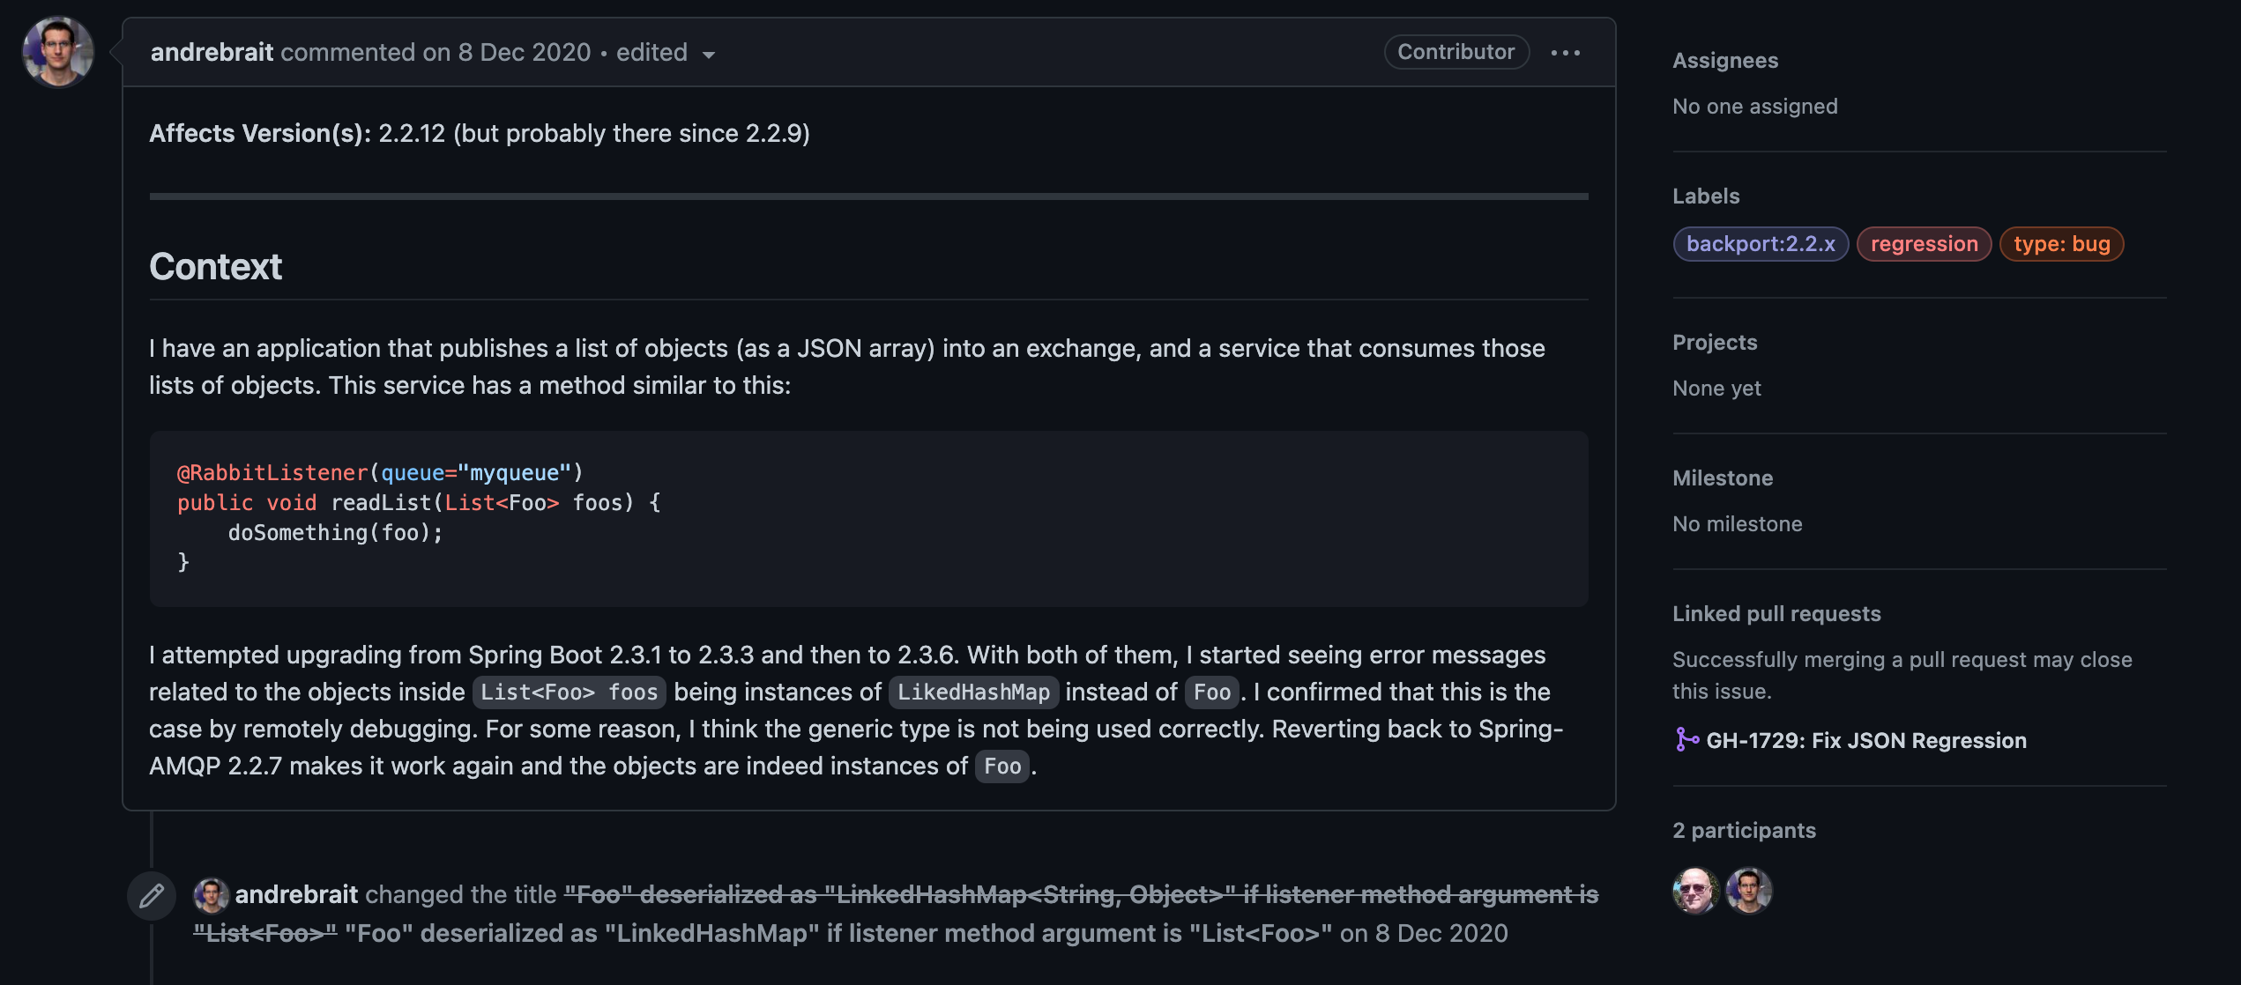Click the pencil icon on title change event

(152, 895)
